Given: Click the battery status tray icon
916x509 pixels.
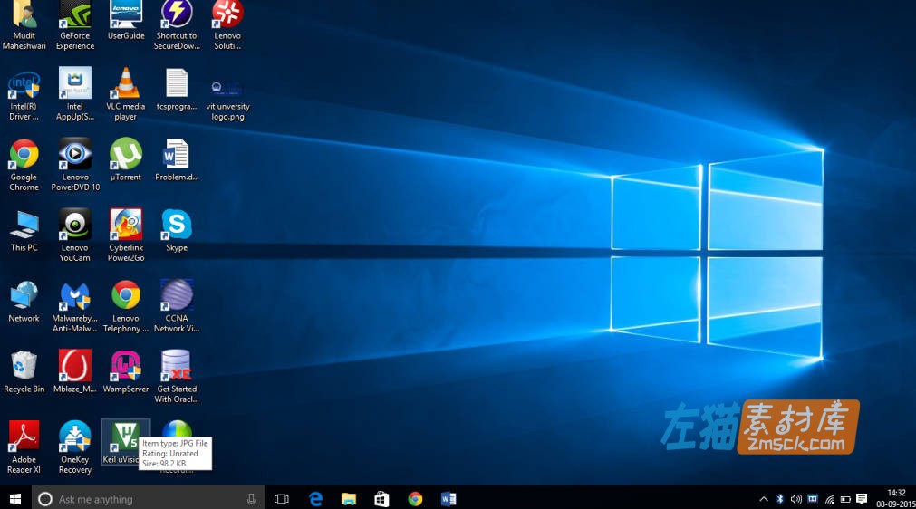Looking at the screenshot, I should tap(845, 499).
